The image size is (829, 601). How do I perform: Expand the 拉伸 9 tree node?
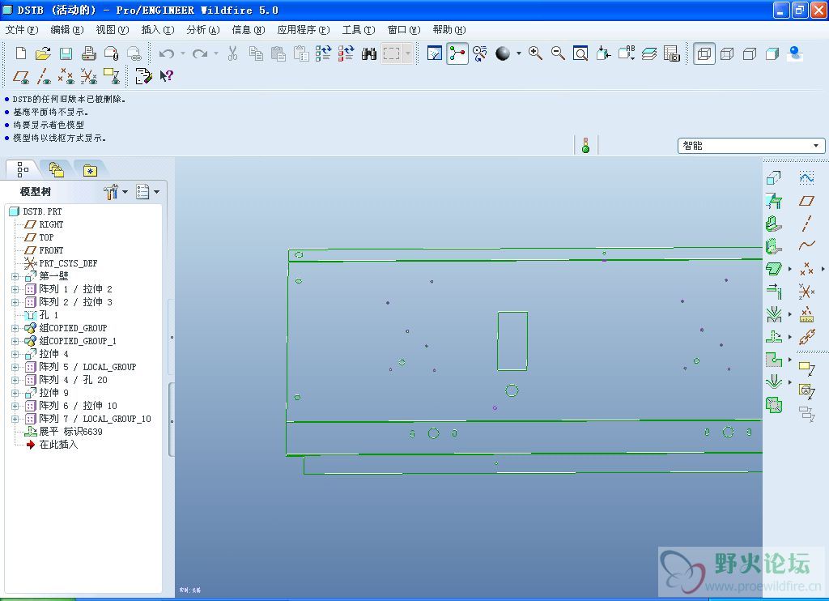[x=15, y=393]
